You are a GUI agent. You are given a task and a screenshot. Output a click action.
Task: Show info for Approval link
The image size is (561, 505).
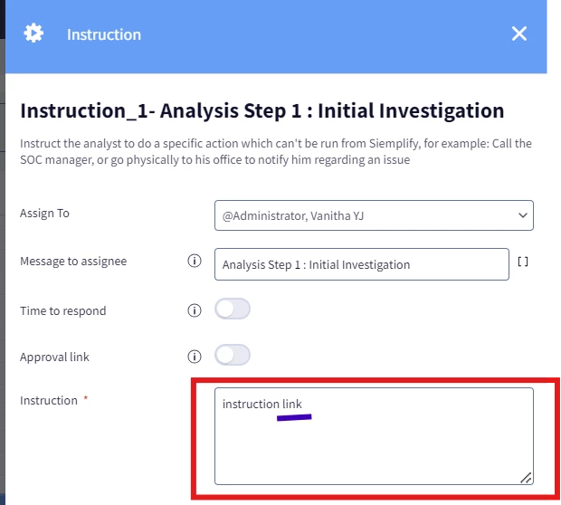click(x=195, y=357)
